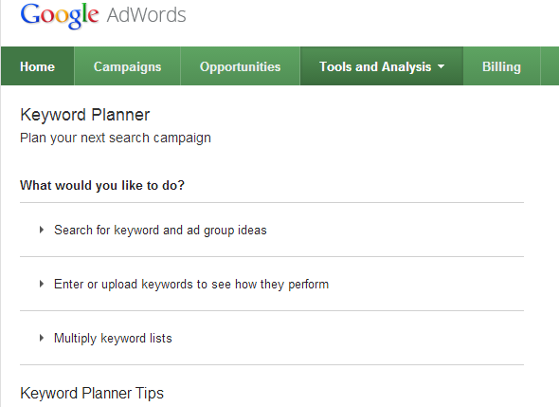
Task: Select the Tools and Analysis menu
Action: 382,66
